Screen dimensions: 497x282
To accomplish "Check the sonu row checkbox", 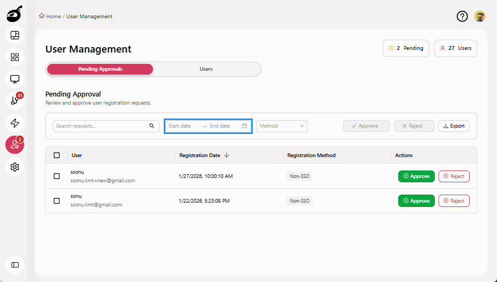I will (57, 201).
